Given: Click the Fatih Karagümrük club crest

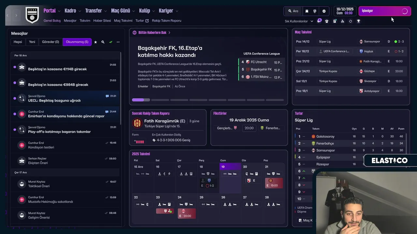Looking at the screenshot, I should tap(137, 123).
